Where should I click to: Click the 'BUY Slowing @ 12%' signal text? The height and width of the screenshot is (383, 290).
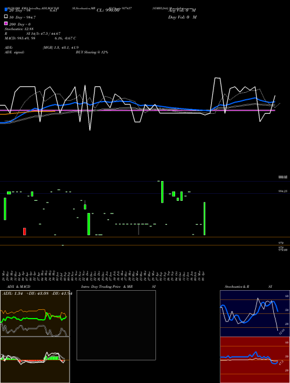92,52
